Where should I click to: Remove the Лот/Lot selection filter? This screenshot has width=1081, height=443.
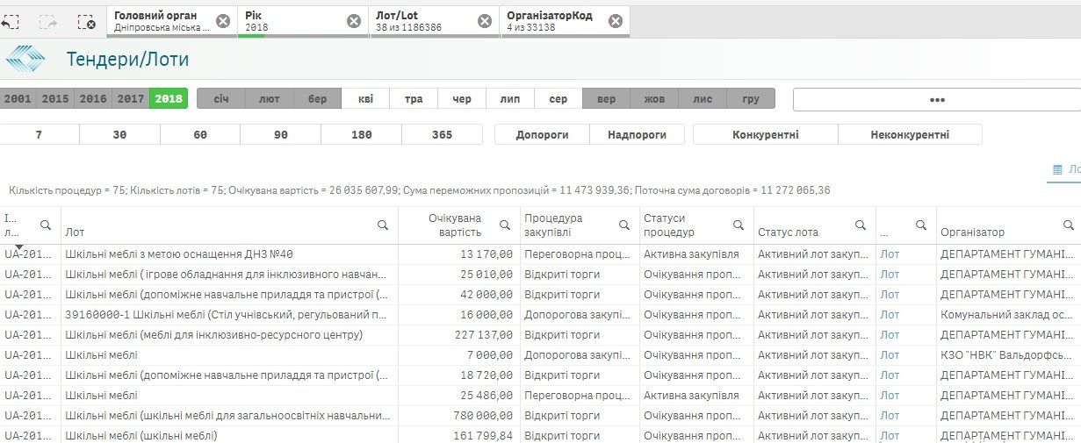point(485,21)
